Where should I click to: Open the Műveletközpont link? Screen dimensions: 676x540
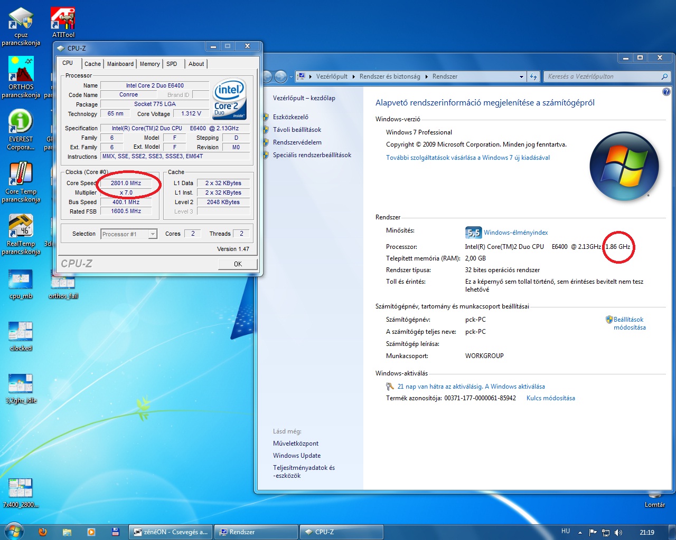pyautogui.click(x=296, y=443)
